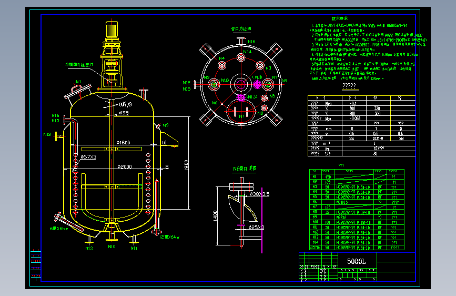Click the "技术要求" technical requirements heading
The height and width of the screenshot is (296, 456).
click(340, 18)
